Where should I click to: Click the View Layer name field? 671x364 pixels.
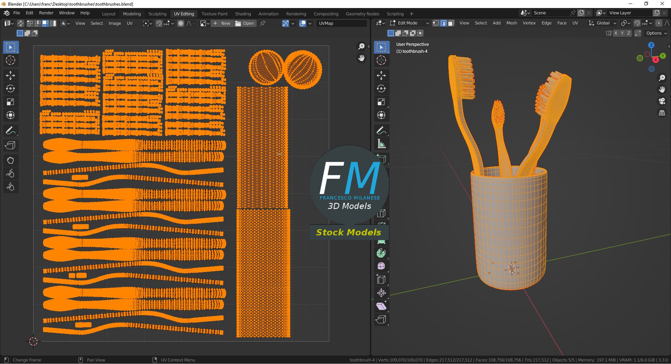629,13
